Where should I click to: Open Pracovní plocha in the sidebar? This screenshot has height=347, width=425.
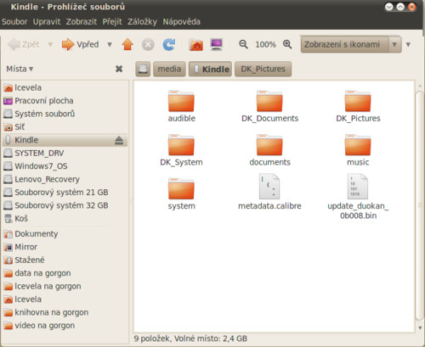pos(65,101)
